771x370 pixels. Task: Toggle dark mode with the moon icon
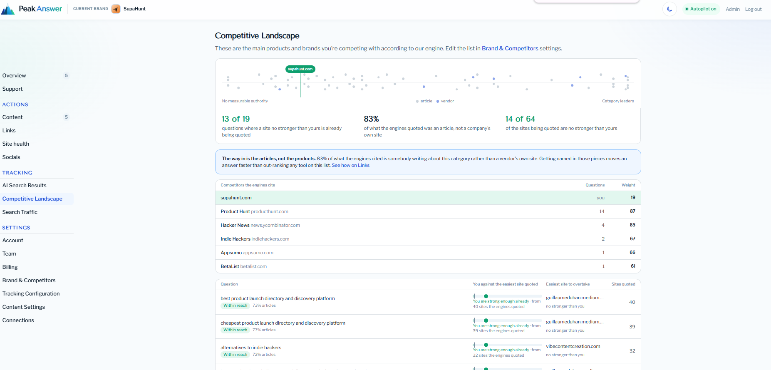coord(669,9)
